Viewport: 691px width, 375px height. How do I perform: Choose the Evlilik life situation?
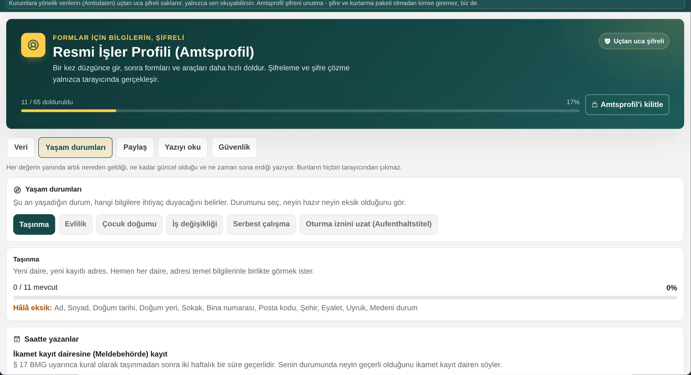click(76, 224)
